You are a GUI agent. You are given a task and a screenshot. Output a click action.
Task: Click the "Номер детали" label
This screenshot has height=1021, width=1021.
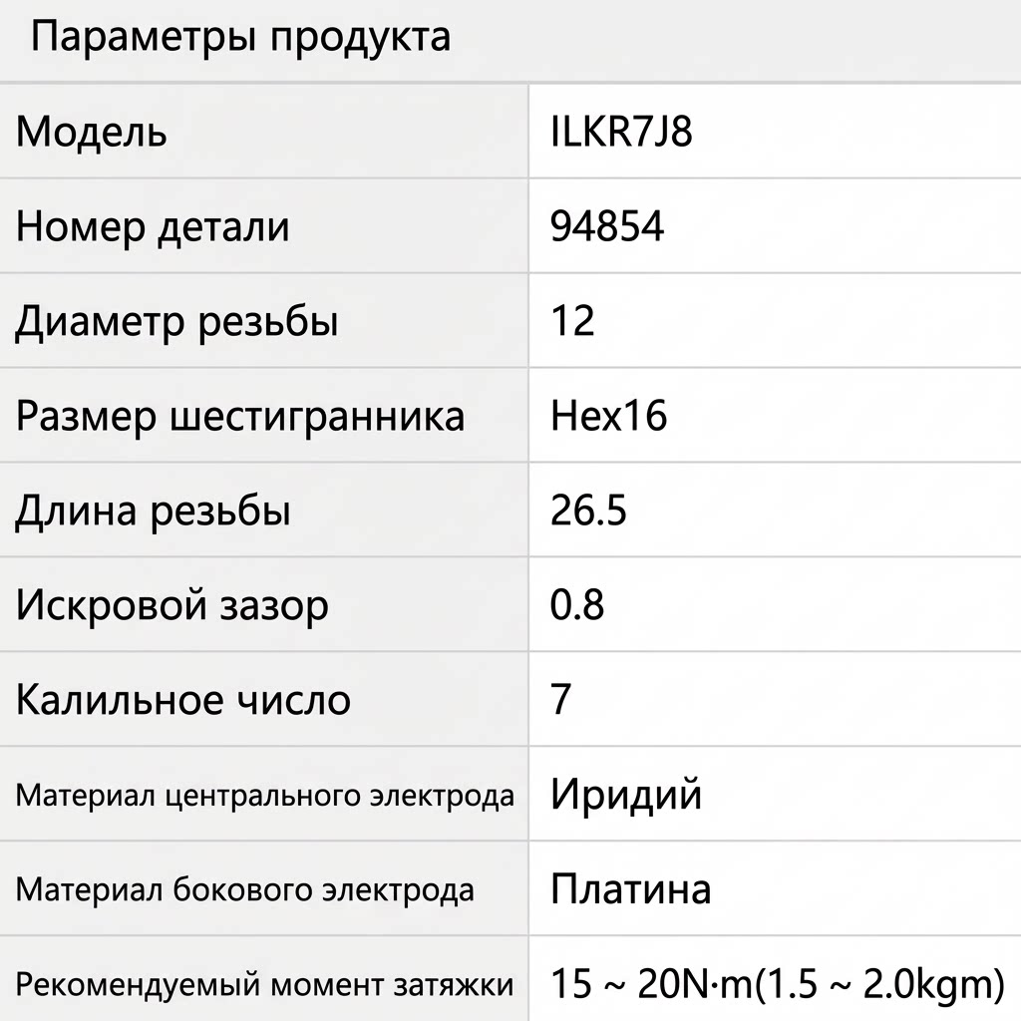pyautogui.click(x=153, y=227)
